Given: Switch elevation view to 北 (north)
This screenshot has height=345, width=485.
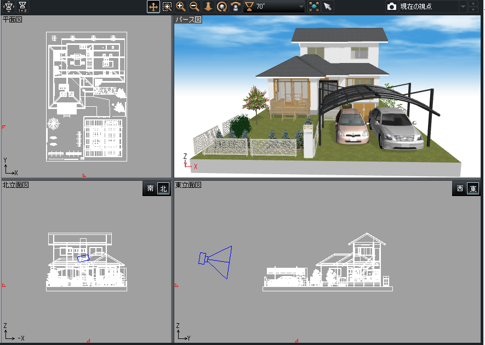Looking at the screenshot, I should coord(163,188).
